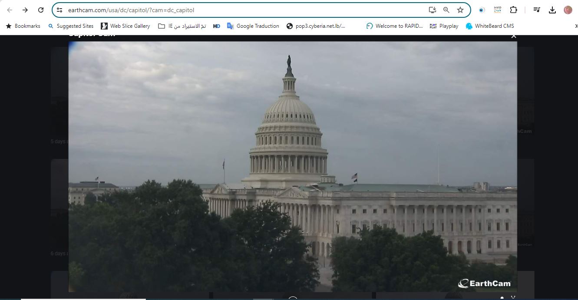The height and width of the screenshot is (300, 578).
Task: Open the zoom magnifier icon in address bar
Action: (446, 10)
